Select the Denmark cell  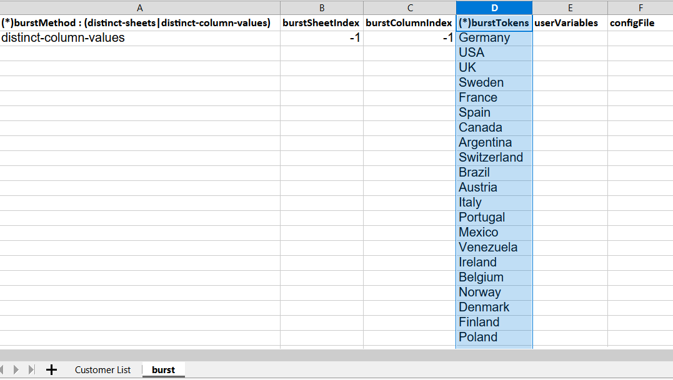[x=494, y=308]
